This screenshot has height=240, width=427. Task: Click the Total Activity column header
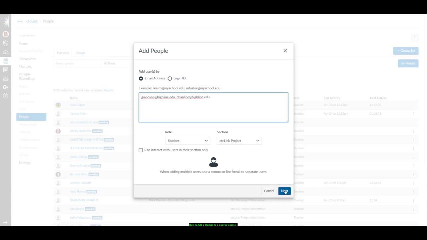click(x=378, y=98)
